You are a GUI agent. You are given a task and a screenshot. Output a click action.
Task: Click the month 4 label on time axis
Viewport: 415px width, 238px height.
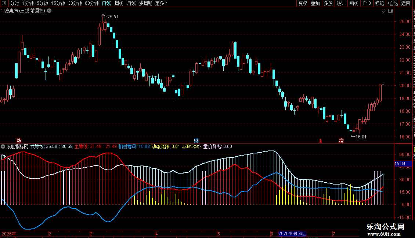coord(157,234)
